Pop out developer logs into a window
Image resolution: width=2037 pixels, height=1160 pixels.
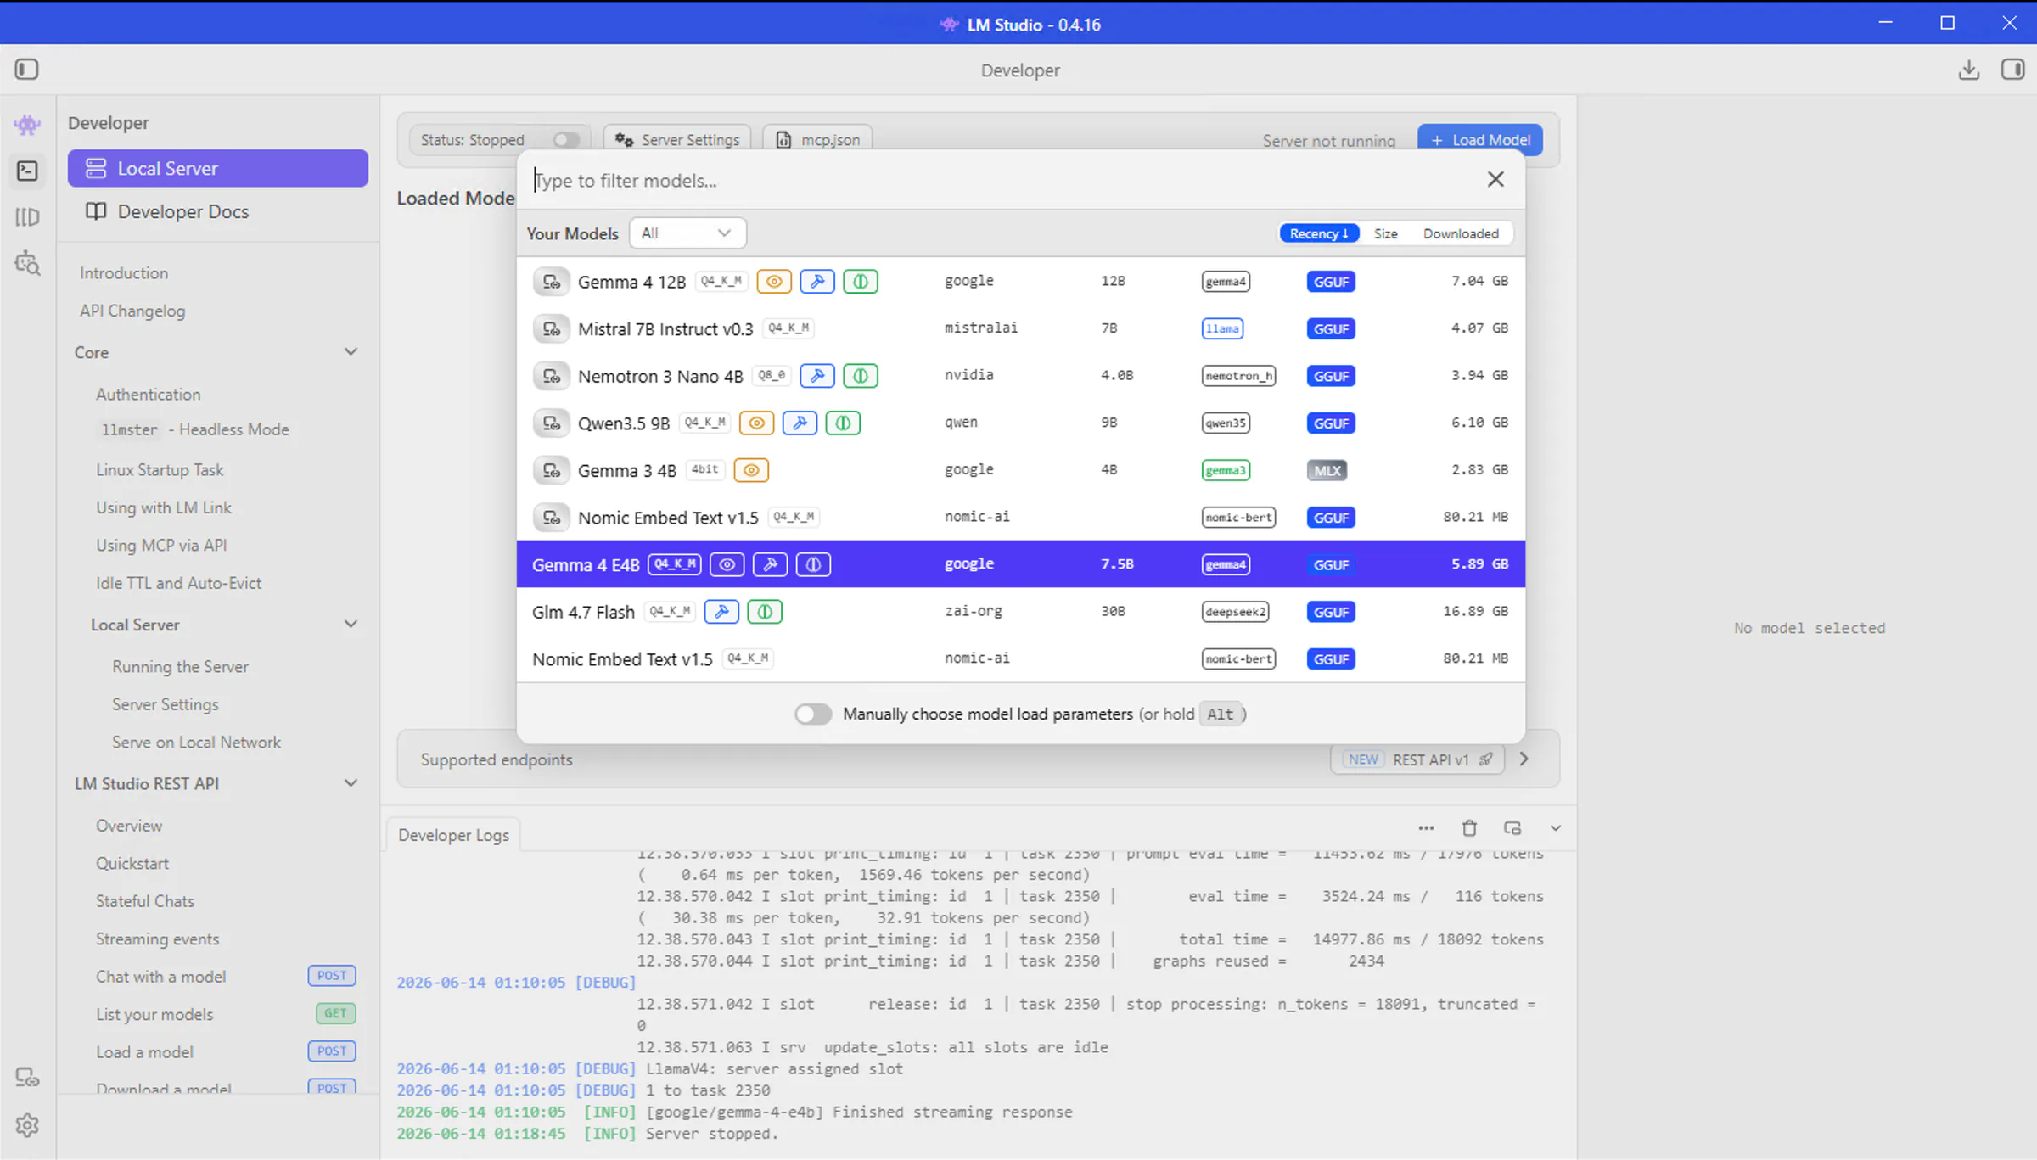[x=1512, y=828]
